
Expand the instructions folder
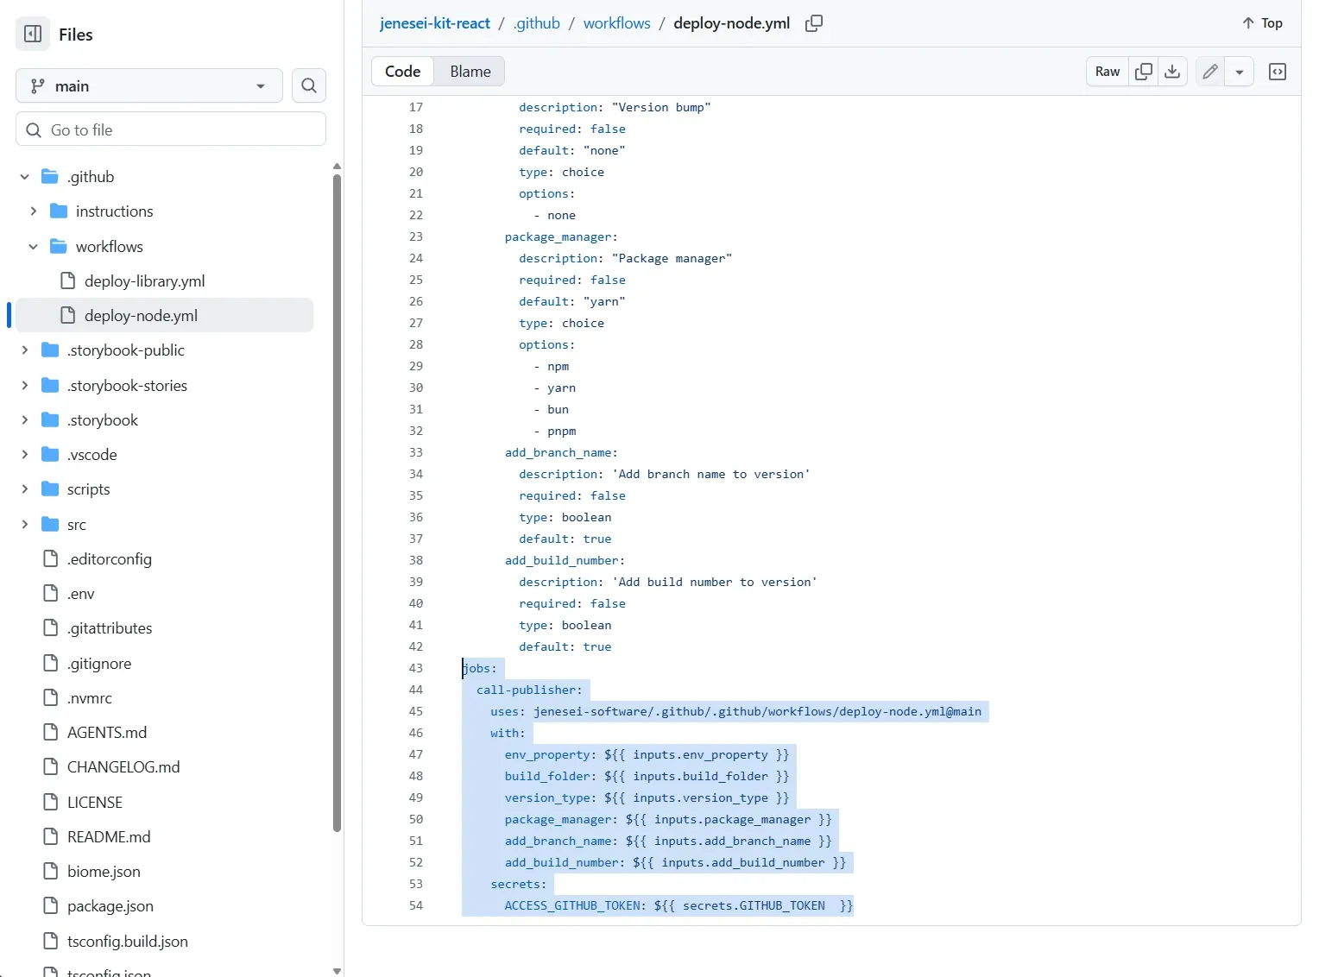33,211
